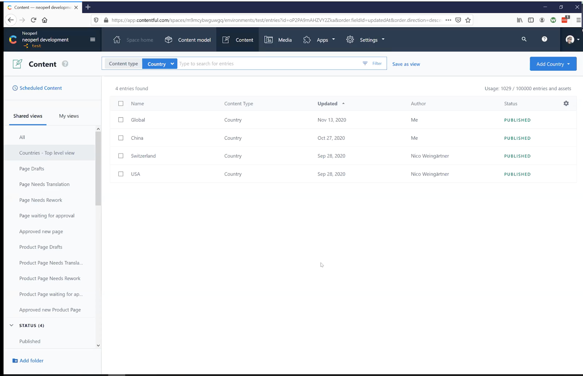Reload the page in browser
Image resolution: width=583 pixels, height=376 pixels.
pyautogui.click(x=34, y=20)
